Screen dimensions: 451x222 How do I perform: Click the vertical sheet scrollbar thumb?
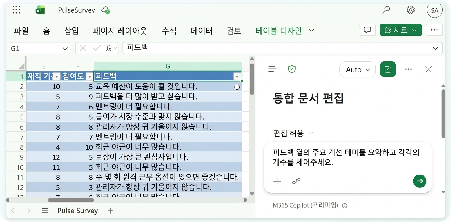coord(252,79)
